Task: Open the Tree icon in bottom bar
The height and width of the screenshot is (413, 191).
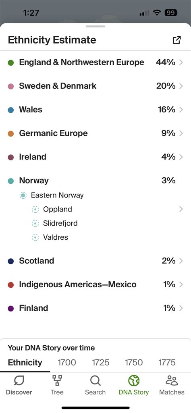Action: tap(57, 381)
